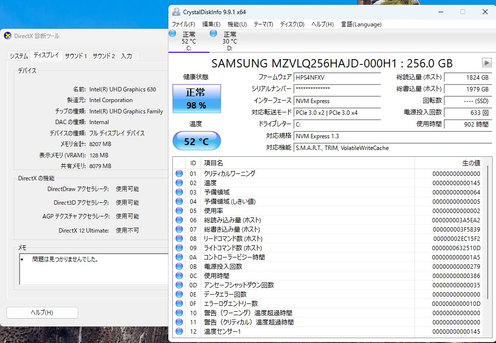Click the 対応規格 NVM Express 1.3 field
Viewport: 496px width, 343px height.
pyautogui.click(x=393, y=136)
